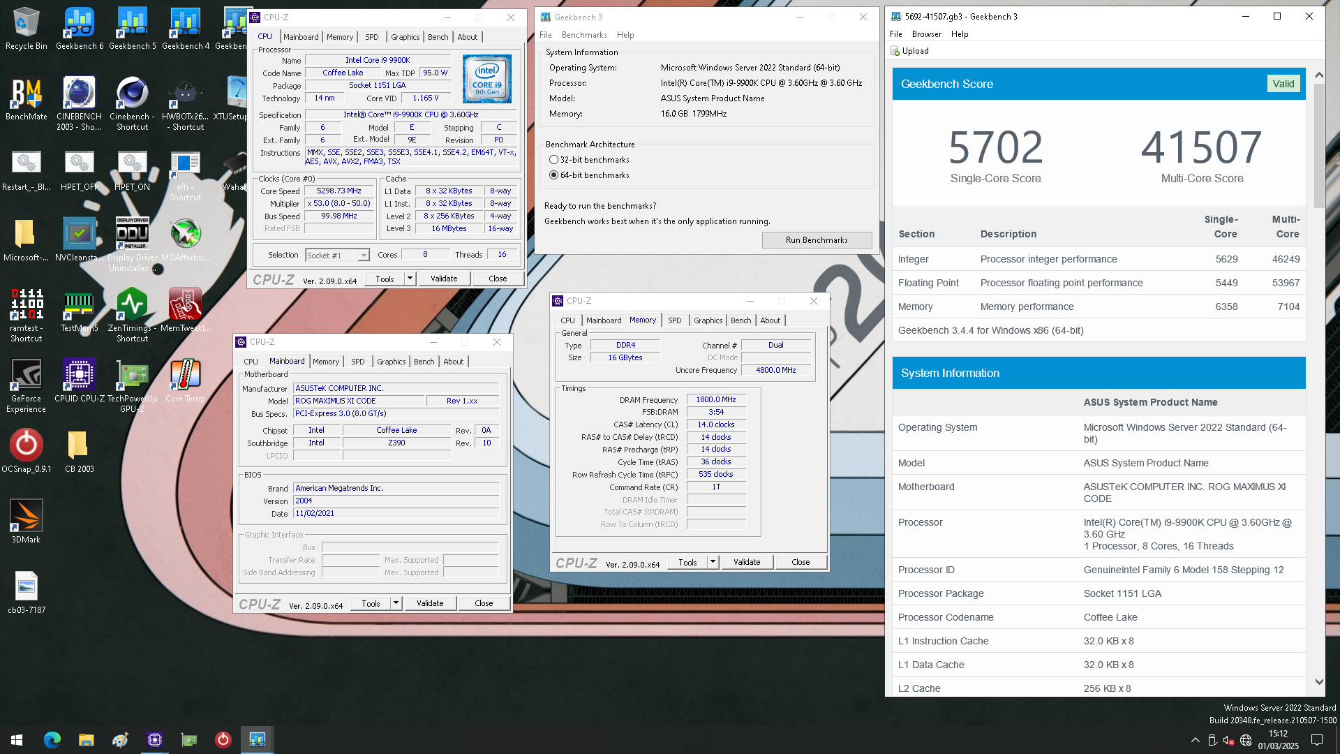Open CPUID CPU-Z desktop icon
Viewport: 1340px width, 754px height.
coord(80,381)
